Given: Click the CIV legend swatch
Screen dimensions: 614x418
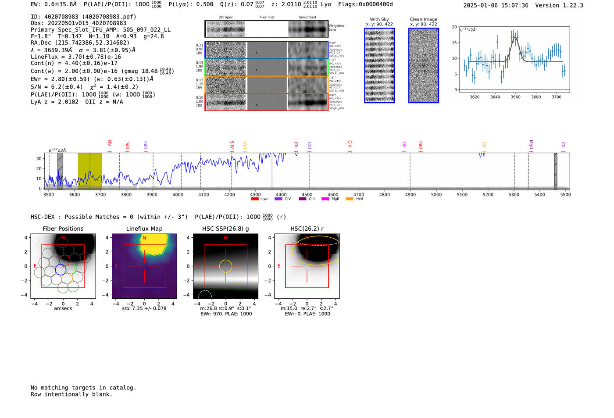Looking at the screenshot, I should tap(278, 199).
